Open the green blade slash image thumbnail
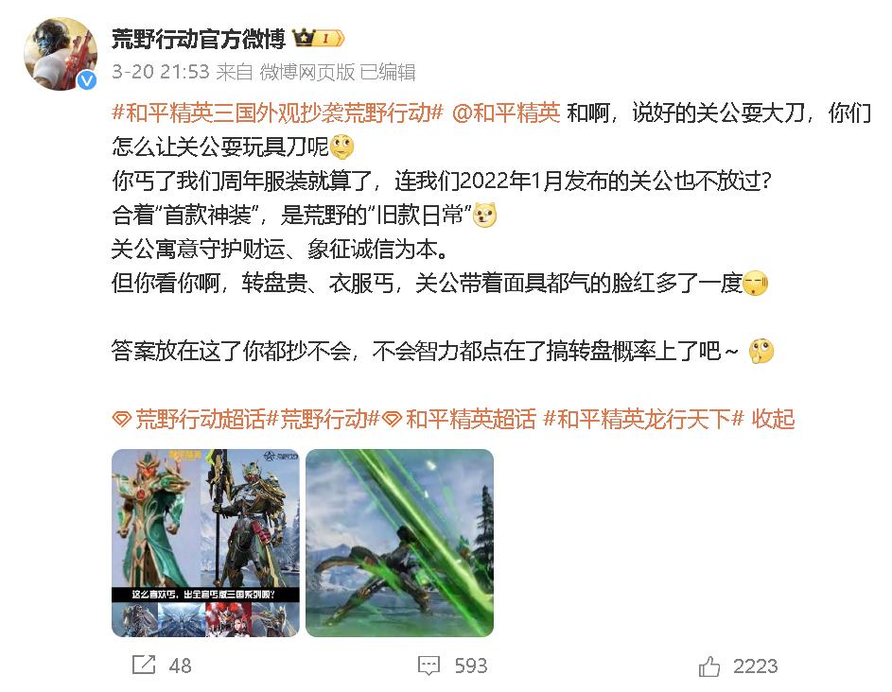The width and height of the screenshot is (892, 692). coord(399,543)
